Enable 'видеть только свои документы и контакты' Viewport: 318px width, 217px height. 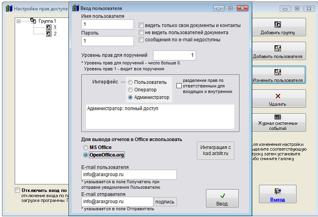[x=141, y=25]
